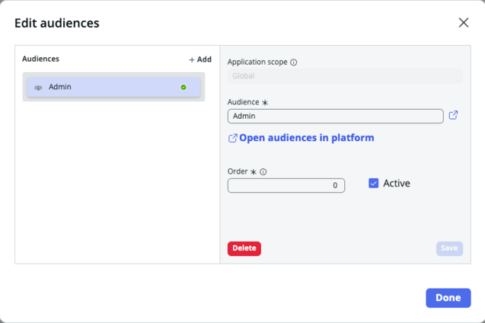Save the audience changes

(x=449, y=248)
